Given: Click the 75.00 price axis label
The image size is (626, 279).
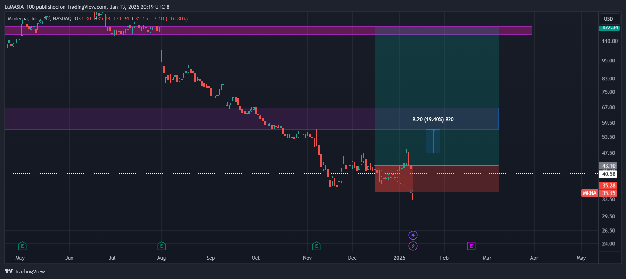Looking at the screenshot, I should [x=609, y=92].
